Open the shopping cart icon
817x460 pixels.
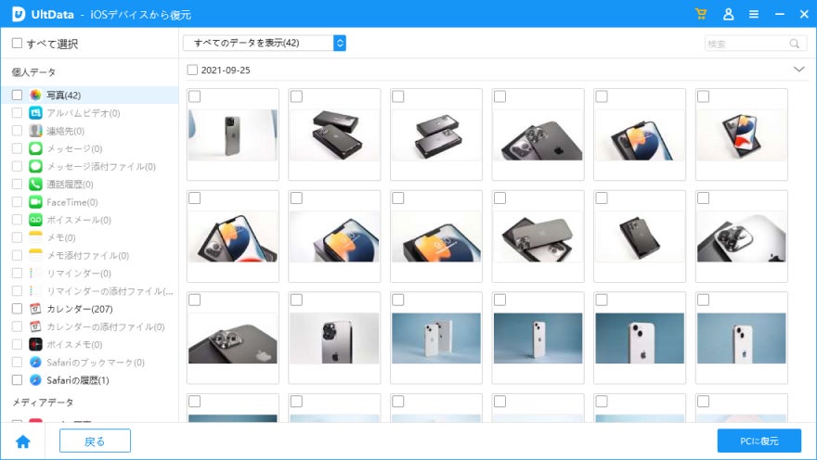click(701, 14)
